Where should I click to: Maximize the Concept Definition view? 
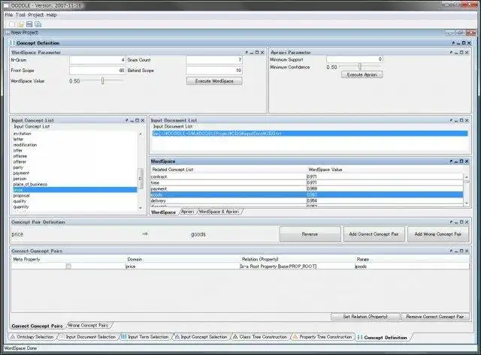click(x=464, y=44)
